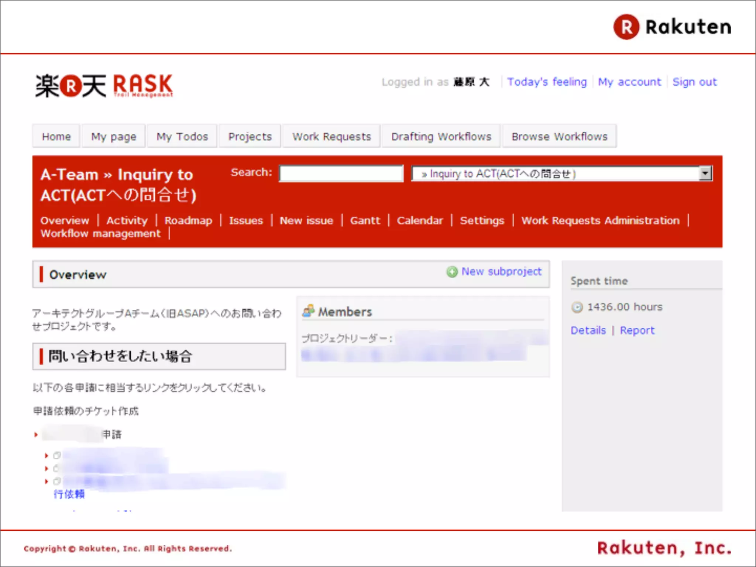Click the first ticket link icon

click(57, 456)
